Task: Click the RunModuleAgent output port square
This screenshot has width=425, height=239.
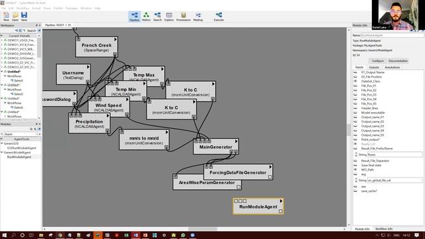Action: click(x=280, y=211)
